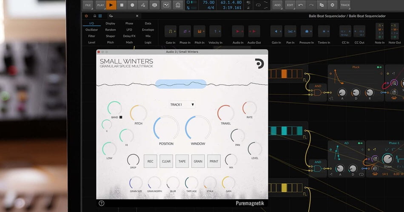Pick the Pressure In module icon
Viewport: 404px width, 212px height.
click(307, 31)
